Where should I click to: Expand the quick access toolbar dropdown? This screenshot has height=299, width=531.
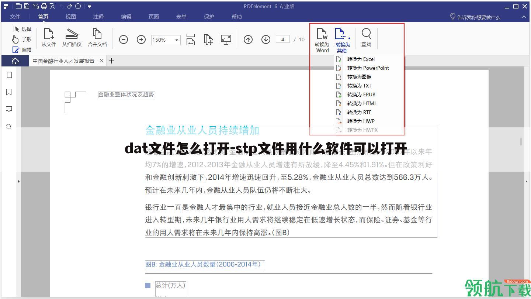90,6
